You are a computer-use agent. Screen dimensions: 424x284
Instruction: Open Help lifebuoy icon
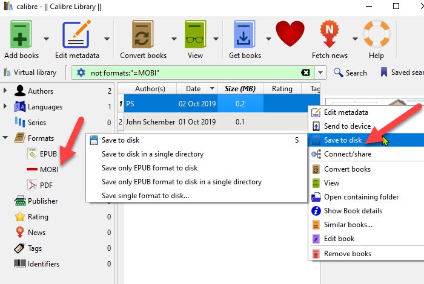click(x=376, y=33)
